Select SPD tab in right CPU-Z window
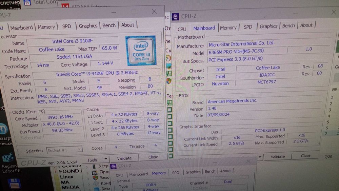Screen dimensions: 339x191 (248, 27)
